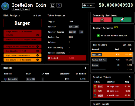Viewport: 135px width, 106px height.
Task: Open the $SKBD creator token
Action: point(100,86)
